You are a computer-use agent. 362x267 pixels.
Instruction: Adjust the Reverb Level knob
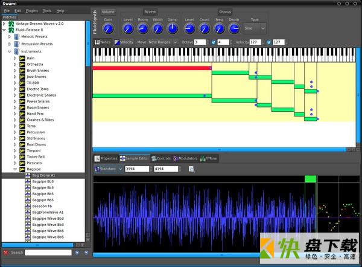pyautogui.click(x=128, y=28)
